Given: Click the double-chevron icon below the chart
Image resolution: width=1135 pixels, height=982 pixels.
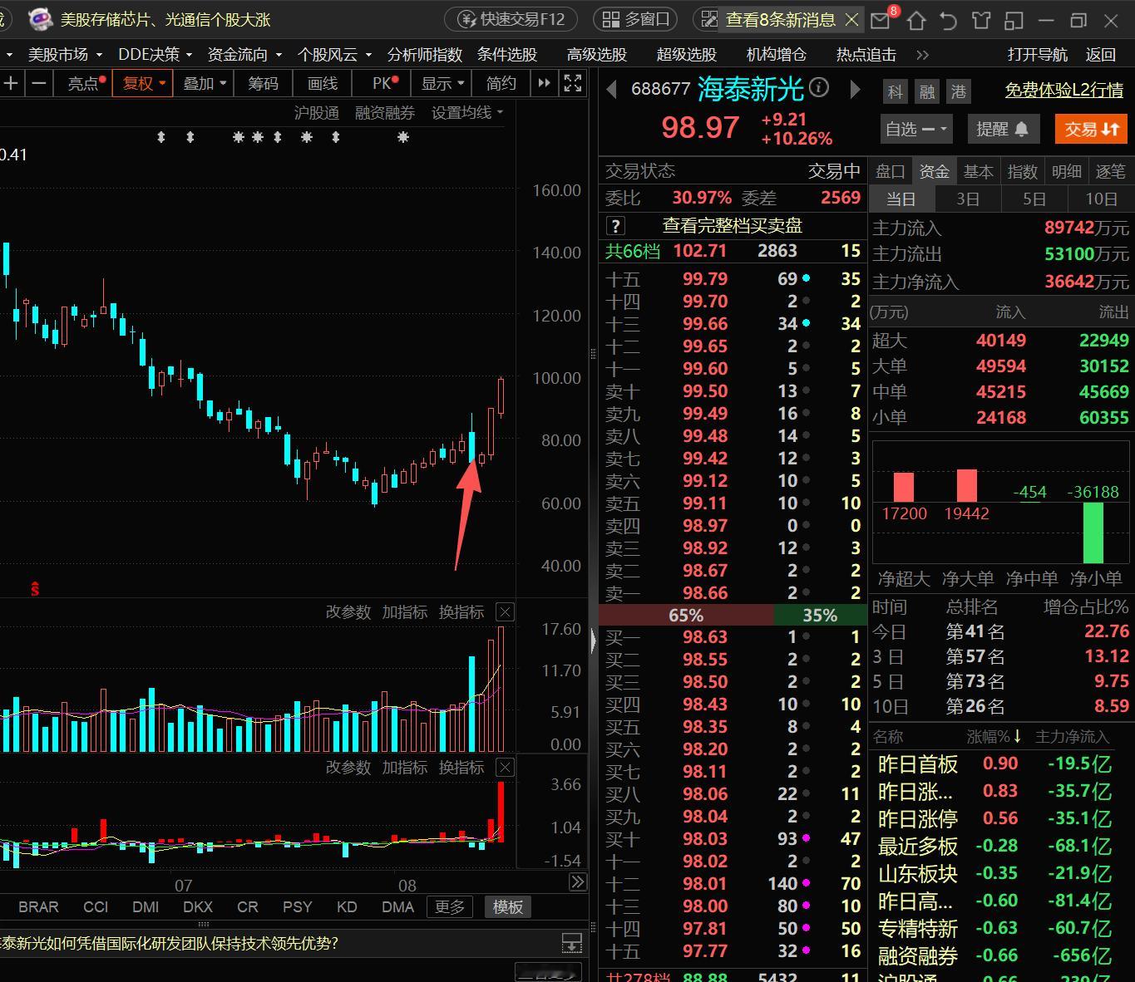Looking at the screenshot, I should tap(577, 882).
